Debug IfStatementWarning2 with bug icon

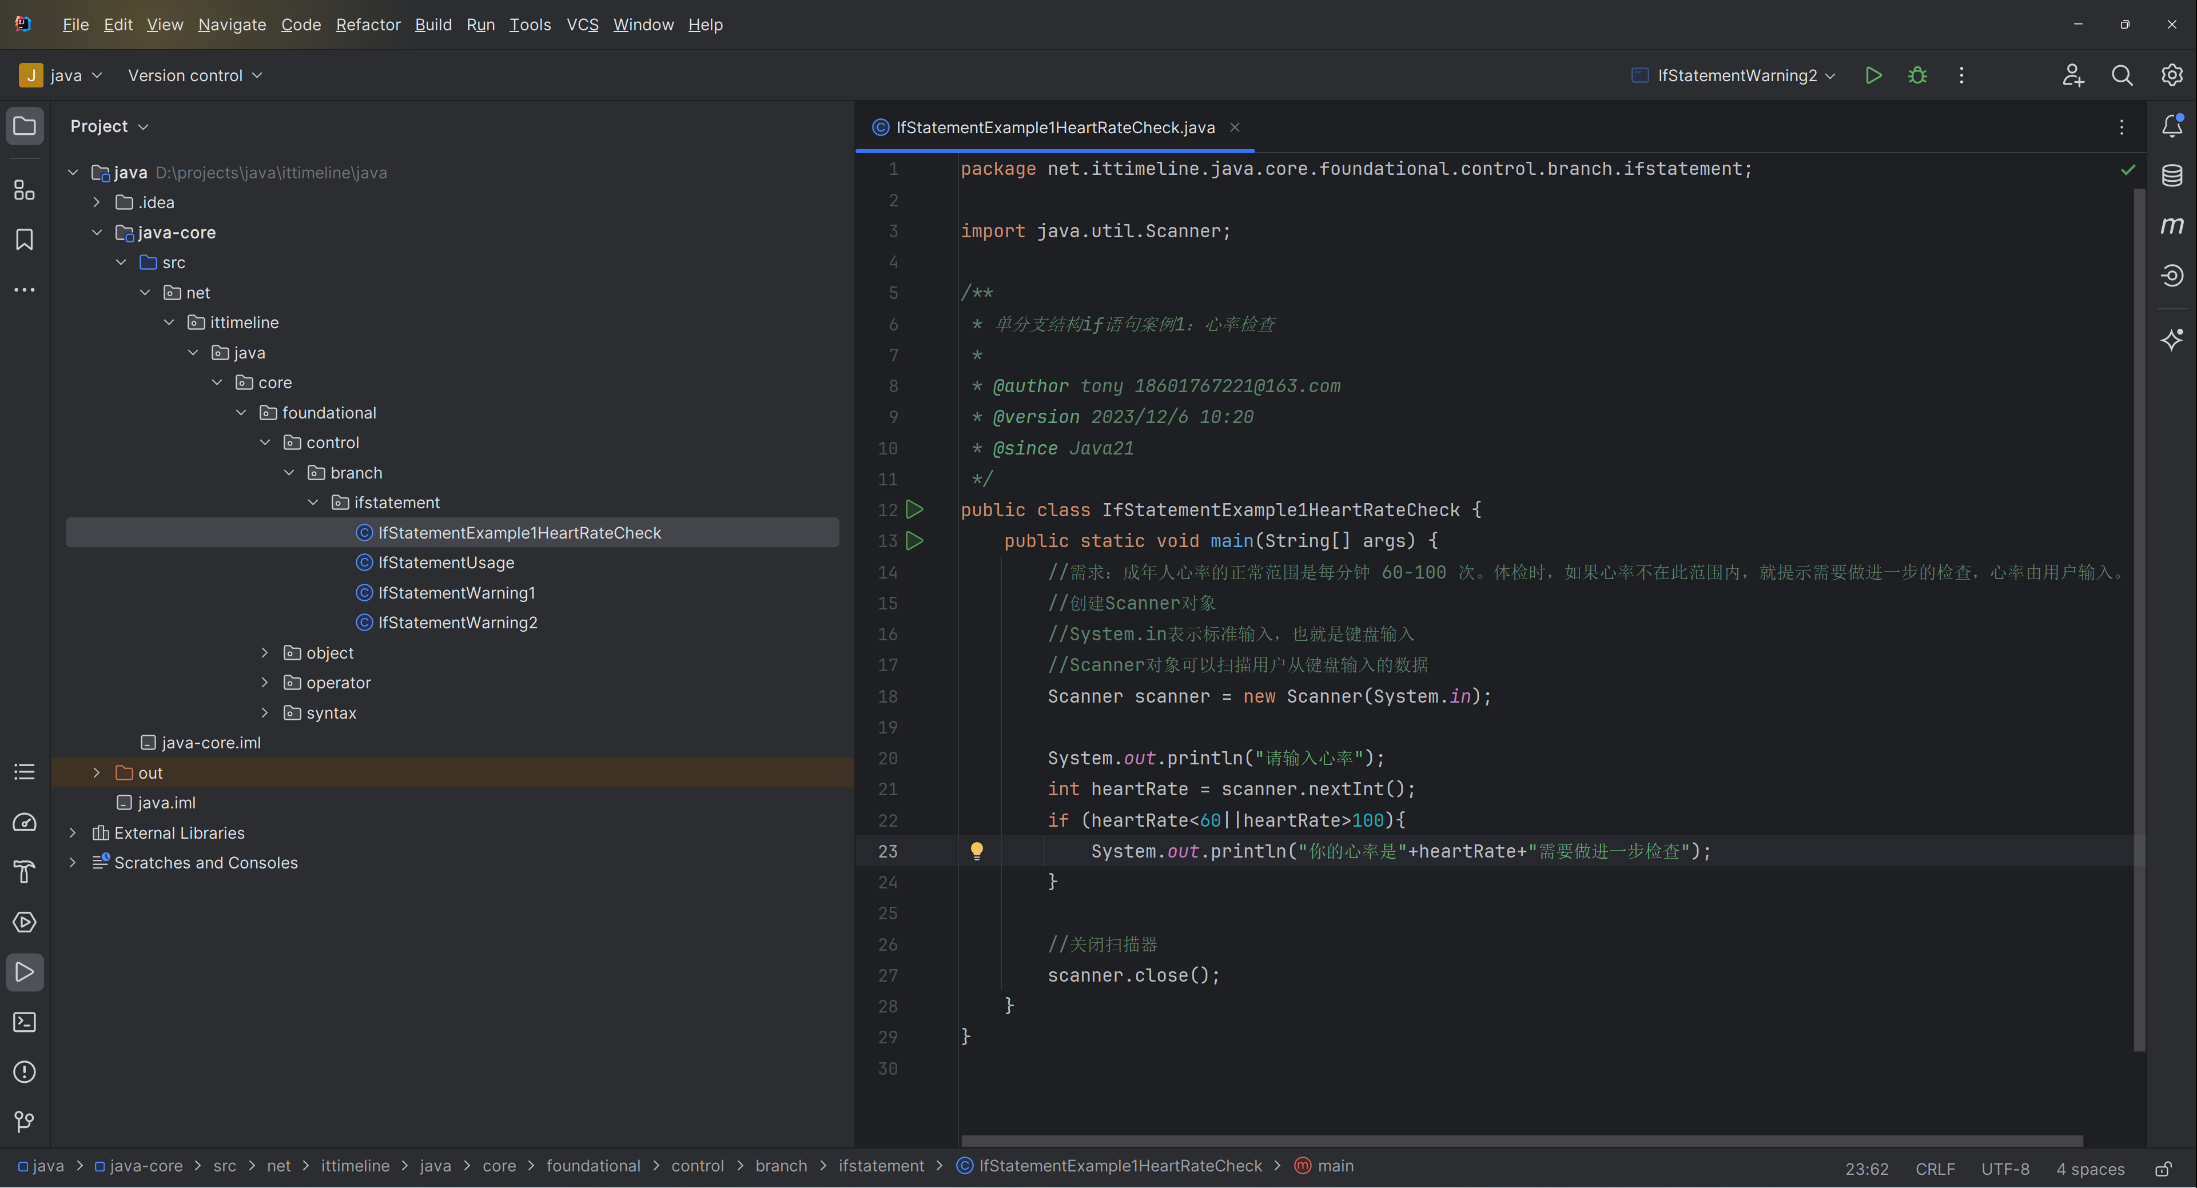click(x=1917, y=75)
